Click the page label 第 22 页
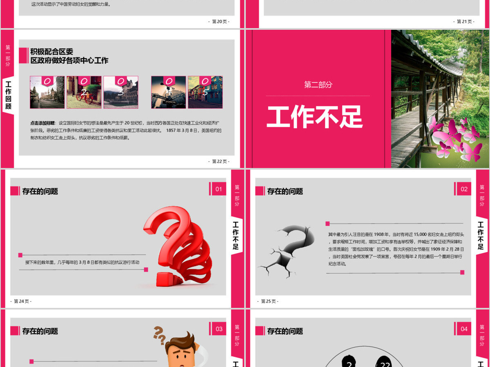The width and height of the screenshot is (490, 367). [x=219, y=161]
